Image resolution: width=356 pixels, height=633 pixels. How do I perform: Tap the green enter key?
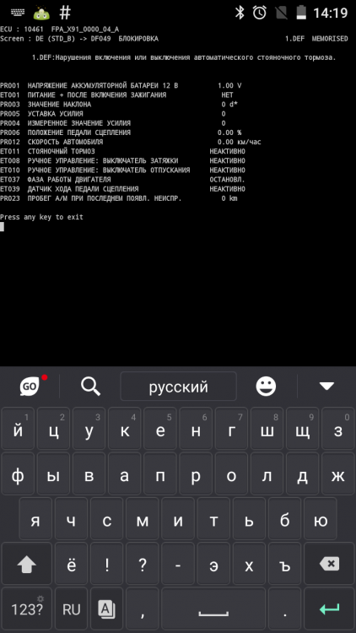click(329, 609)
